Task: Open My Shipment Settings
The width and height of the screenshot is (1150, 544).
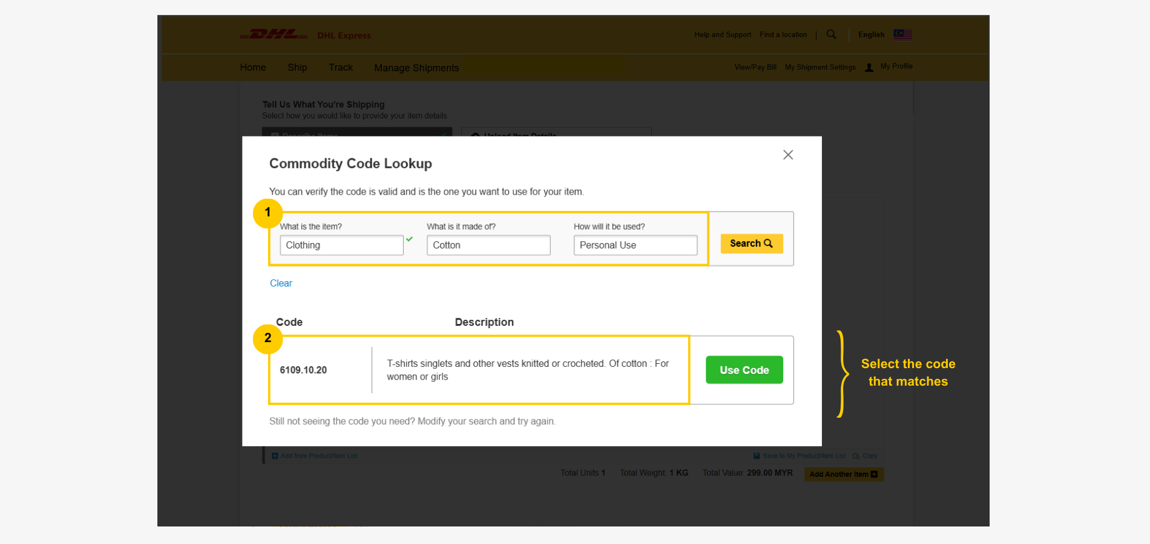Action: click(820, 67)
